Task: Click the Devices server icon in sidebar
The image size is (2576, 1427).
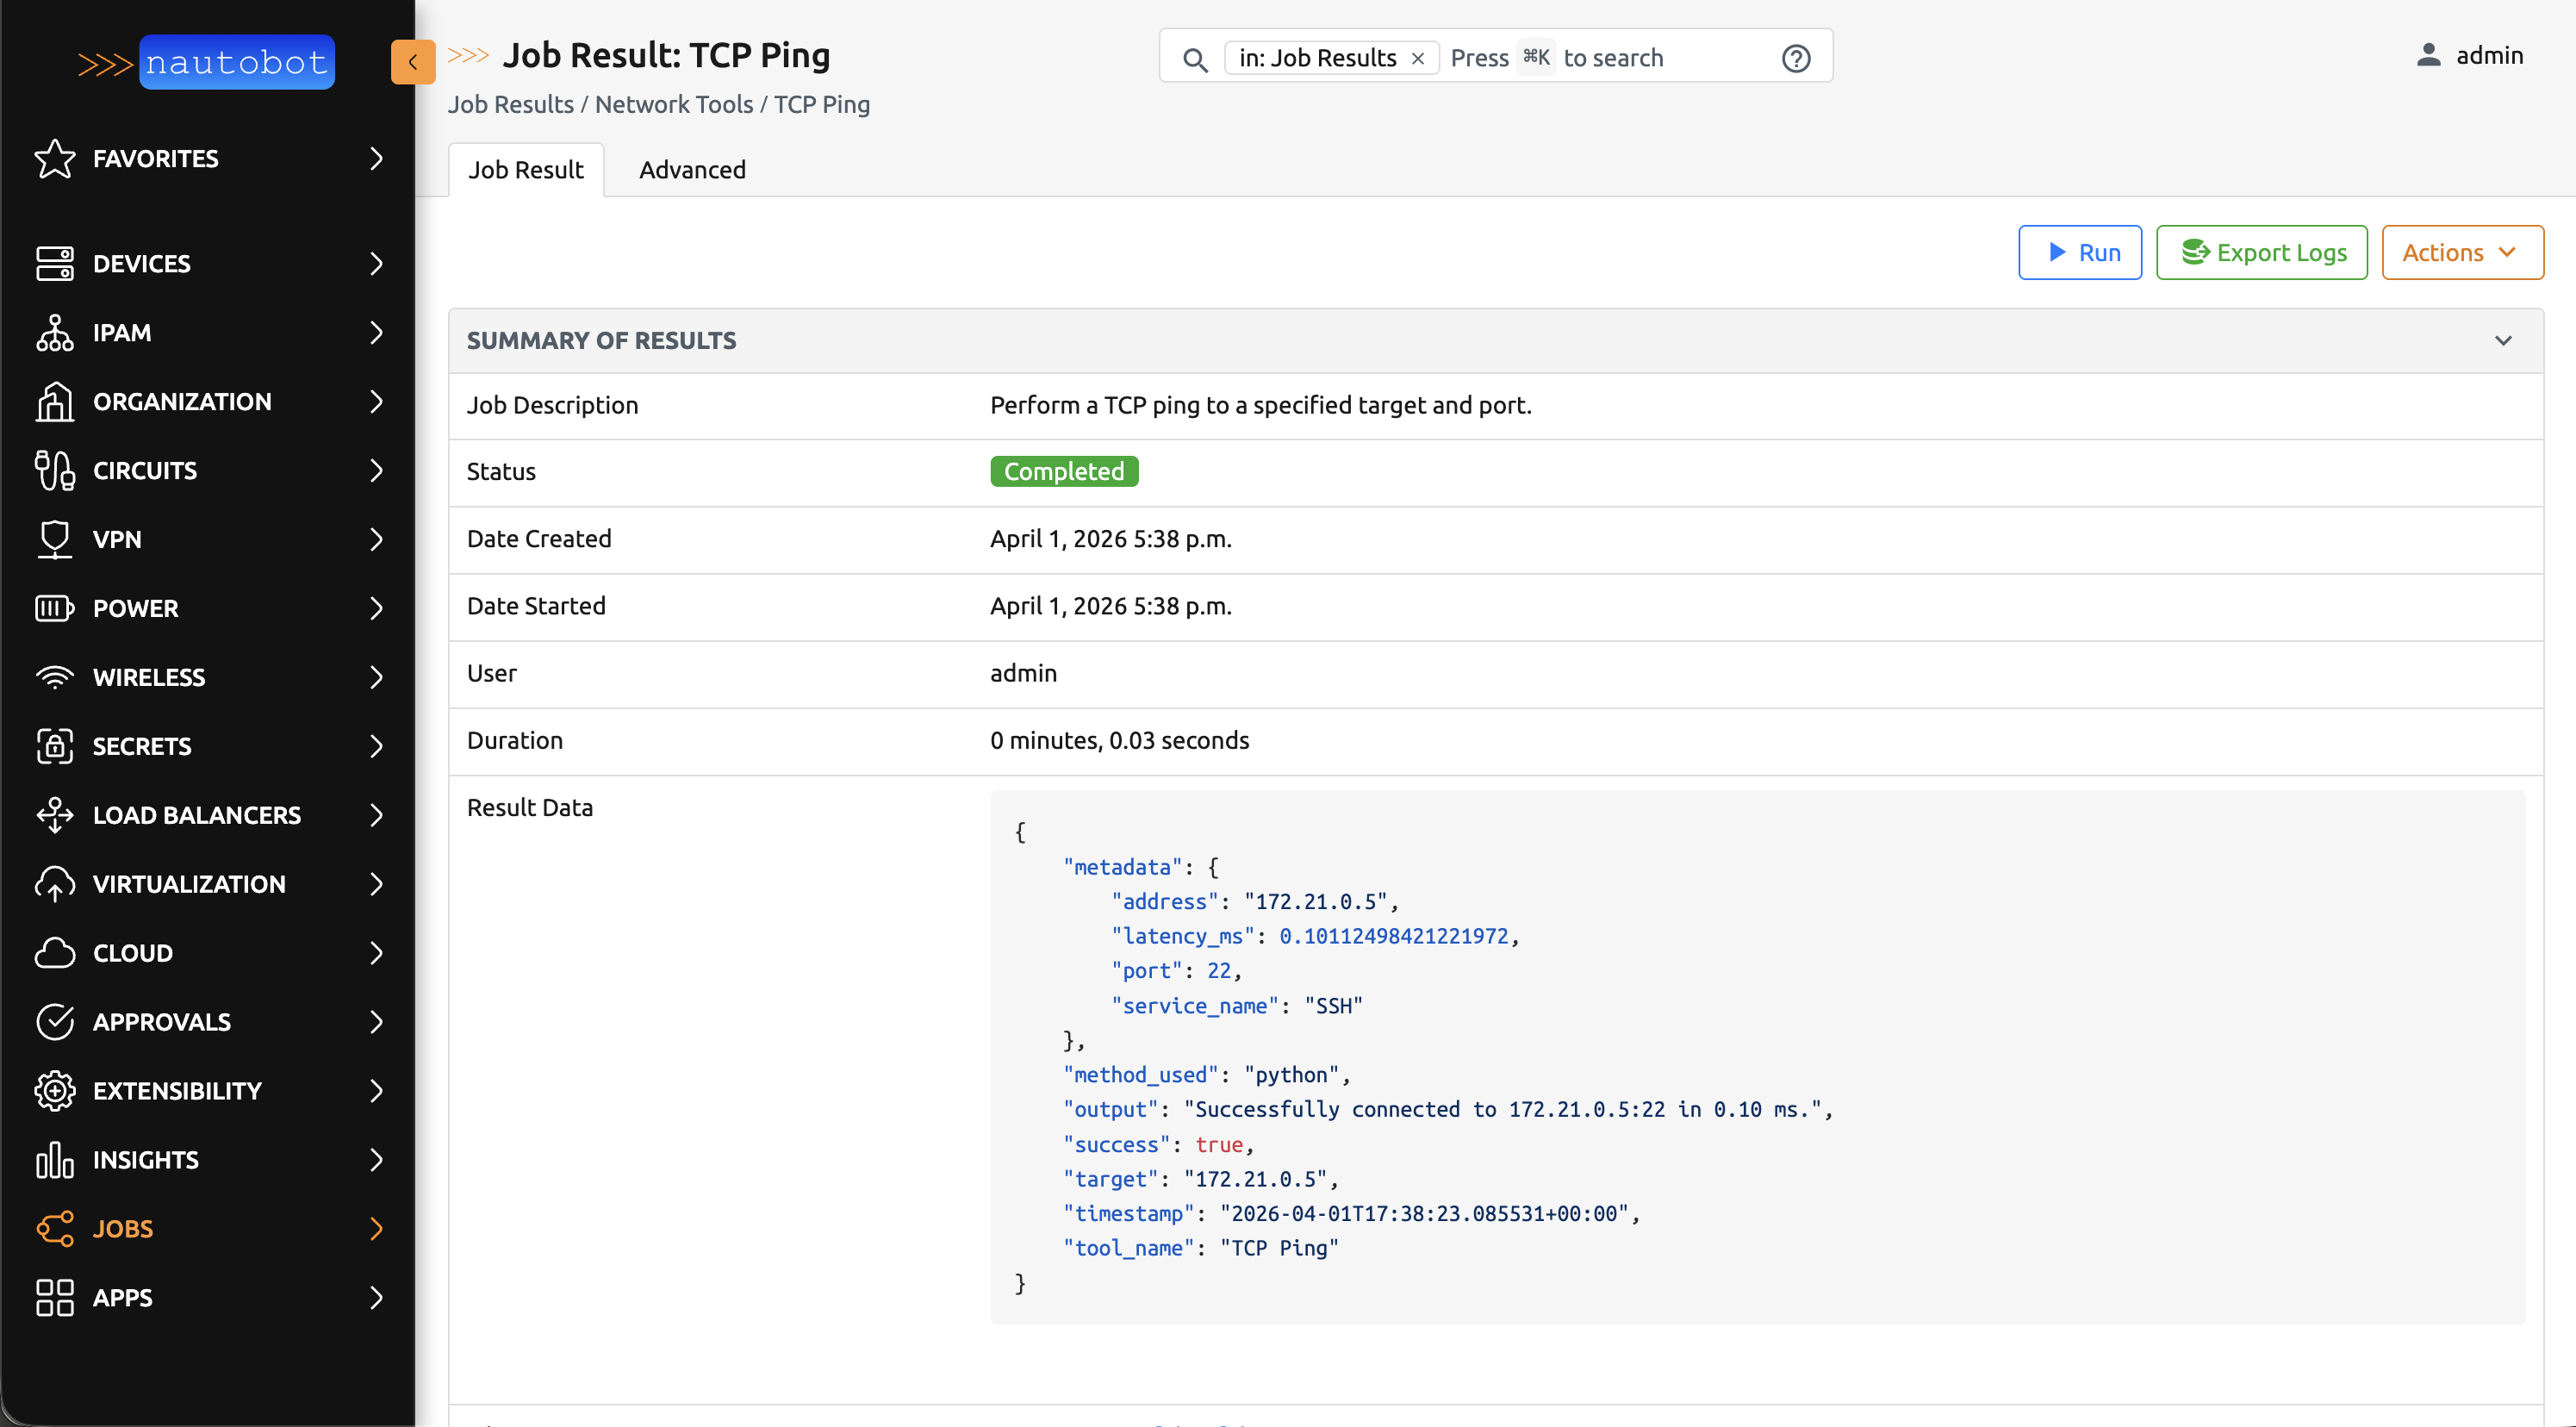Action: tap(54, 263)
